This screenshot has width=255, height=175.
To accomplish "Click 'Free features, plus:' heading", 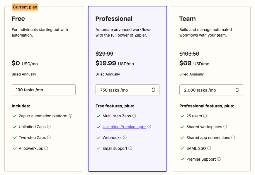I will (115, 106).
